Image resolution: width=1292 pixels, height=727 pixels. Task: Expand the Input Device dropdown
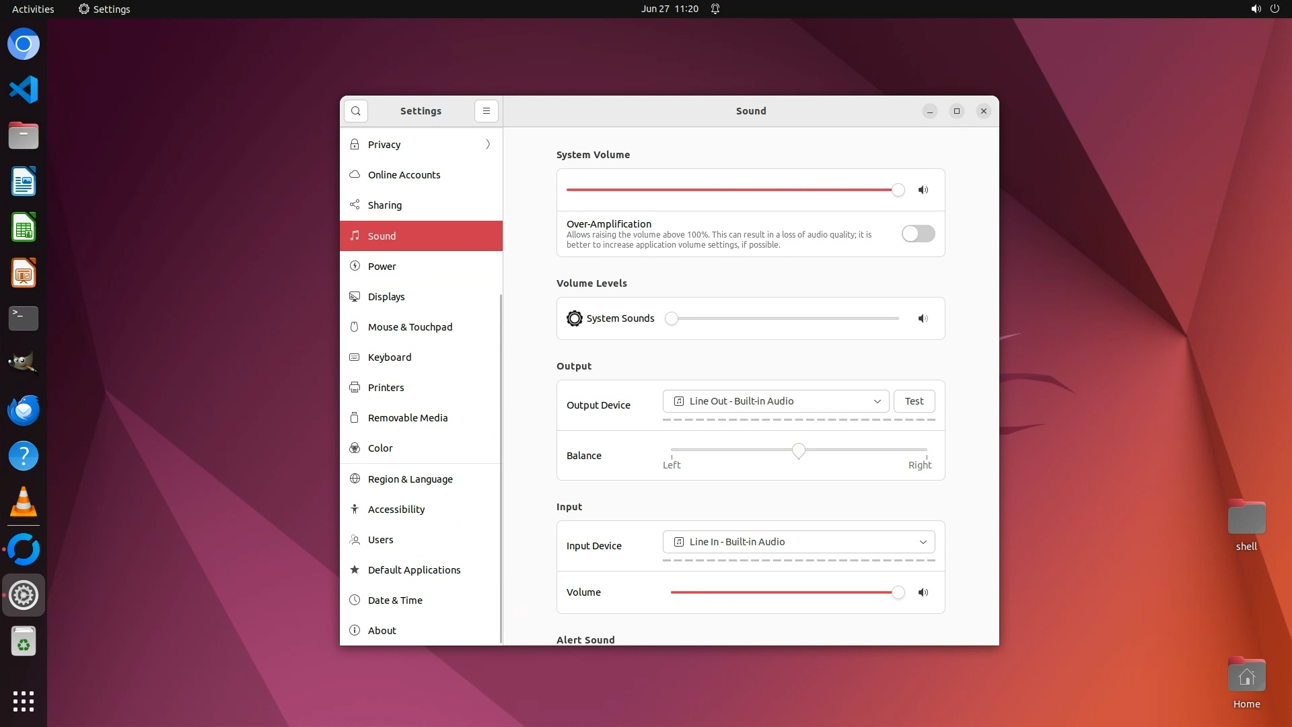(798, 542)
